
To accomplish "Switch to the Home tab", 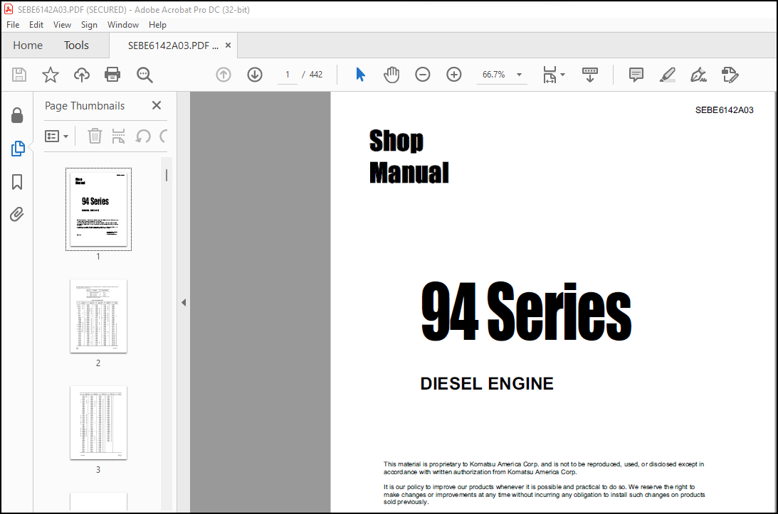I will pyautogui.click(x=28, y=45).
